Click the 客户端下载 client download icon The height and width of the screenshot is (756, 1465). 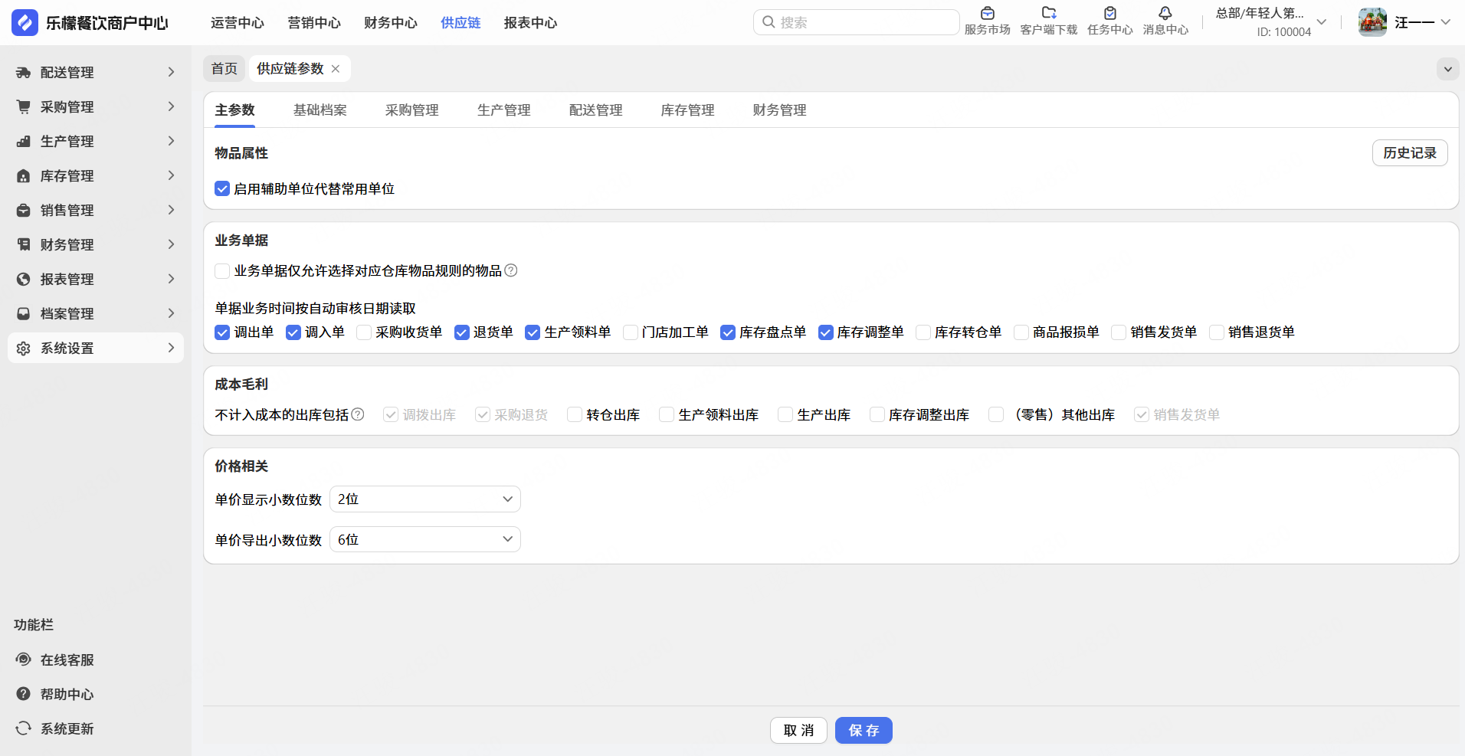click(1048, 14)
